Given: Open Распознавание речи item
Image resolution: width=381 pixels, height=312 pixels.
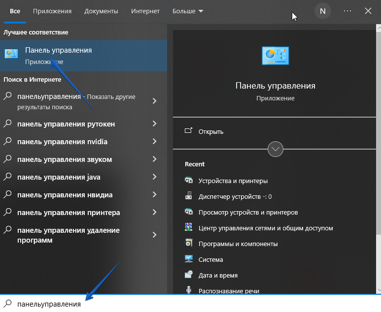Looking at the screenshot, I should click(228, 290).
